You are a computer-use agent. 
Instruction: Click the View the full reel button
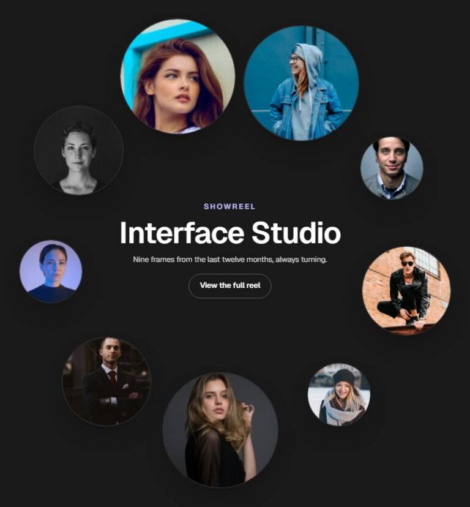click(230, 286)
